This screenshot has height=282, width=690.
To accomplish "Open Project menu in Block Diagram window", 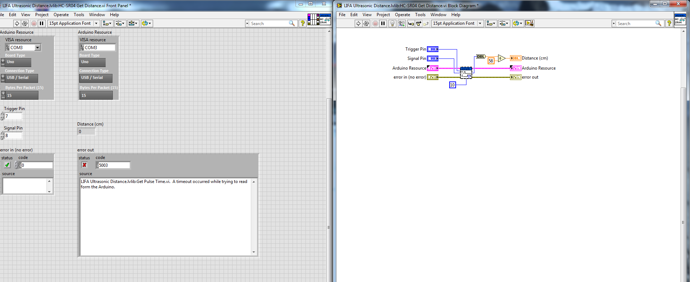I will coord(383,15).
